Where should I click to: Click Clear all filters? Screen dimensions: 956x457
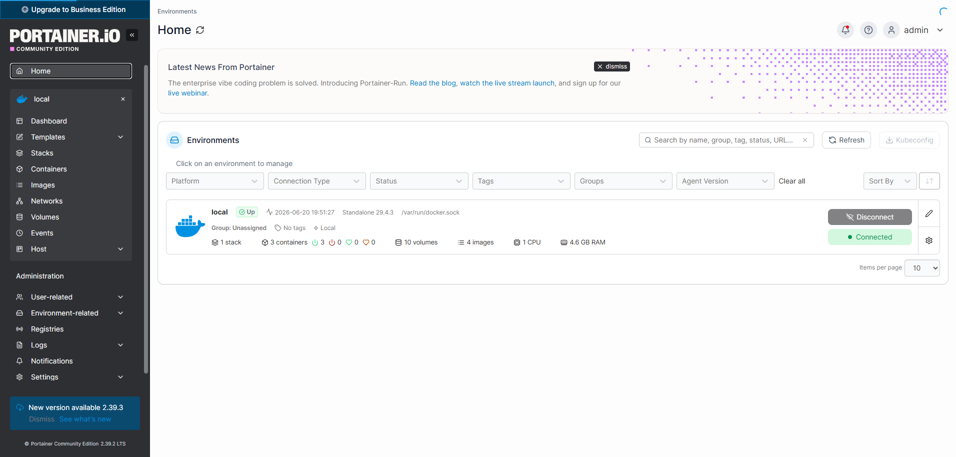click(792, 181)
